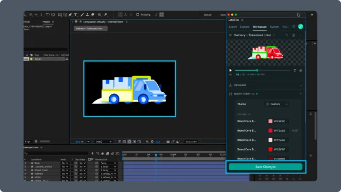Select the Rotation tool in the toolbar
The height and width of the screenshot is (192, 341).
(48, 14)
